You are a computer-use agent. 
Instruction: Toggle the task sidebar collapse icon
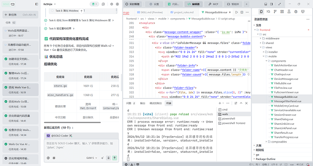[x=37, y=4]
